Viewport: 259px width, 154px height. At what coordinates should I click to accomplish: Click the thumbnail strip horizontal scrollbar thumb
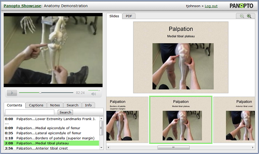173,147
